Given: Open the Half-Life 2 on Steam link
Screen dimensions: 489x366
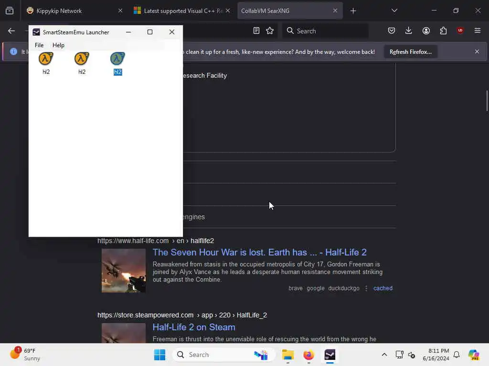Looking at the screenshot, I should [x=194, y=327].
